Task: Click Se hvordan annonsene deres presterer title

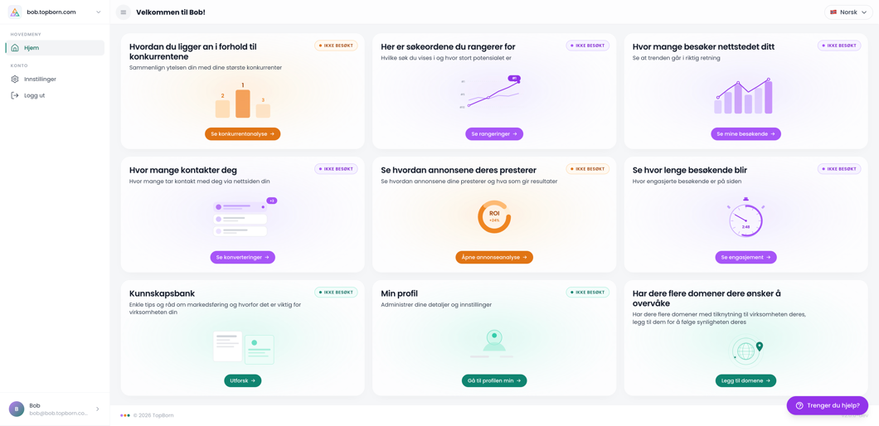Action: tap(459, 170)
